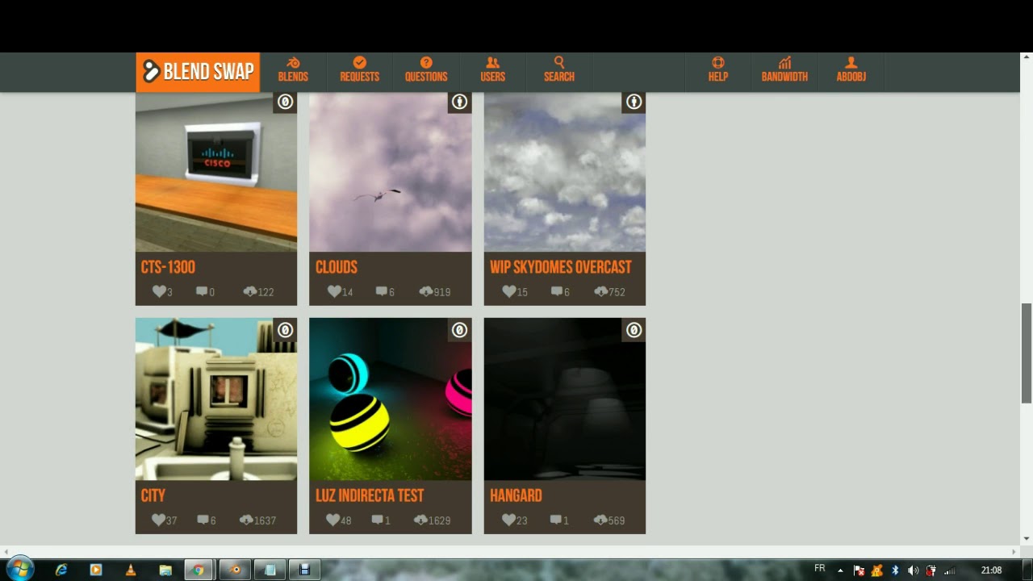View Bandwidth usage page

pos(784,70)
